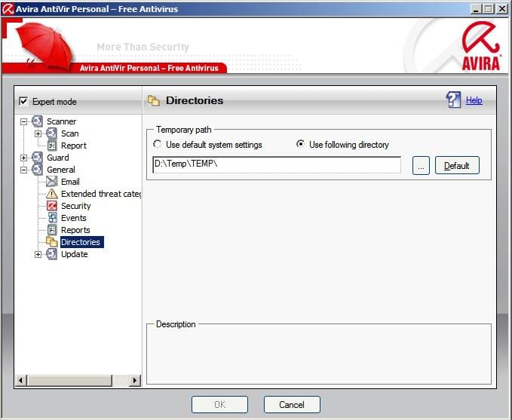Click the Help question mark icon

453,100
